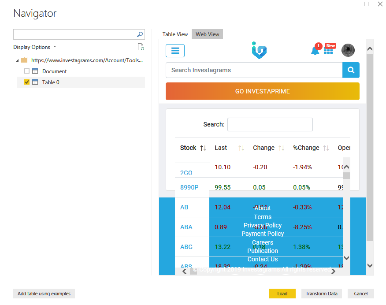Click the table icon beside Table 0
This screenshot has width=386, height=305.
(35, 82)
